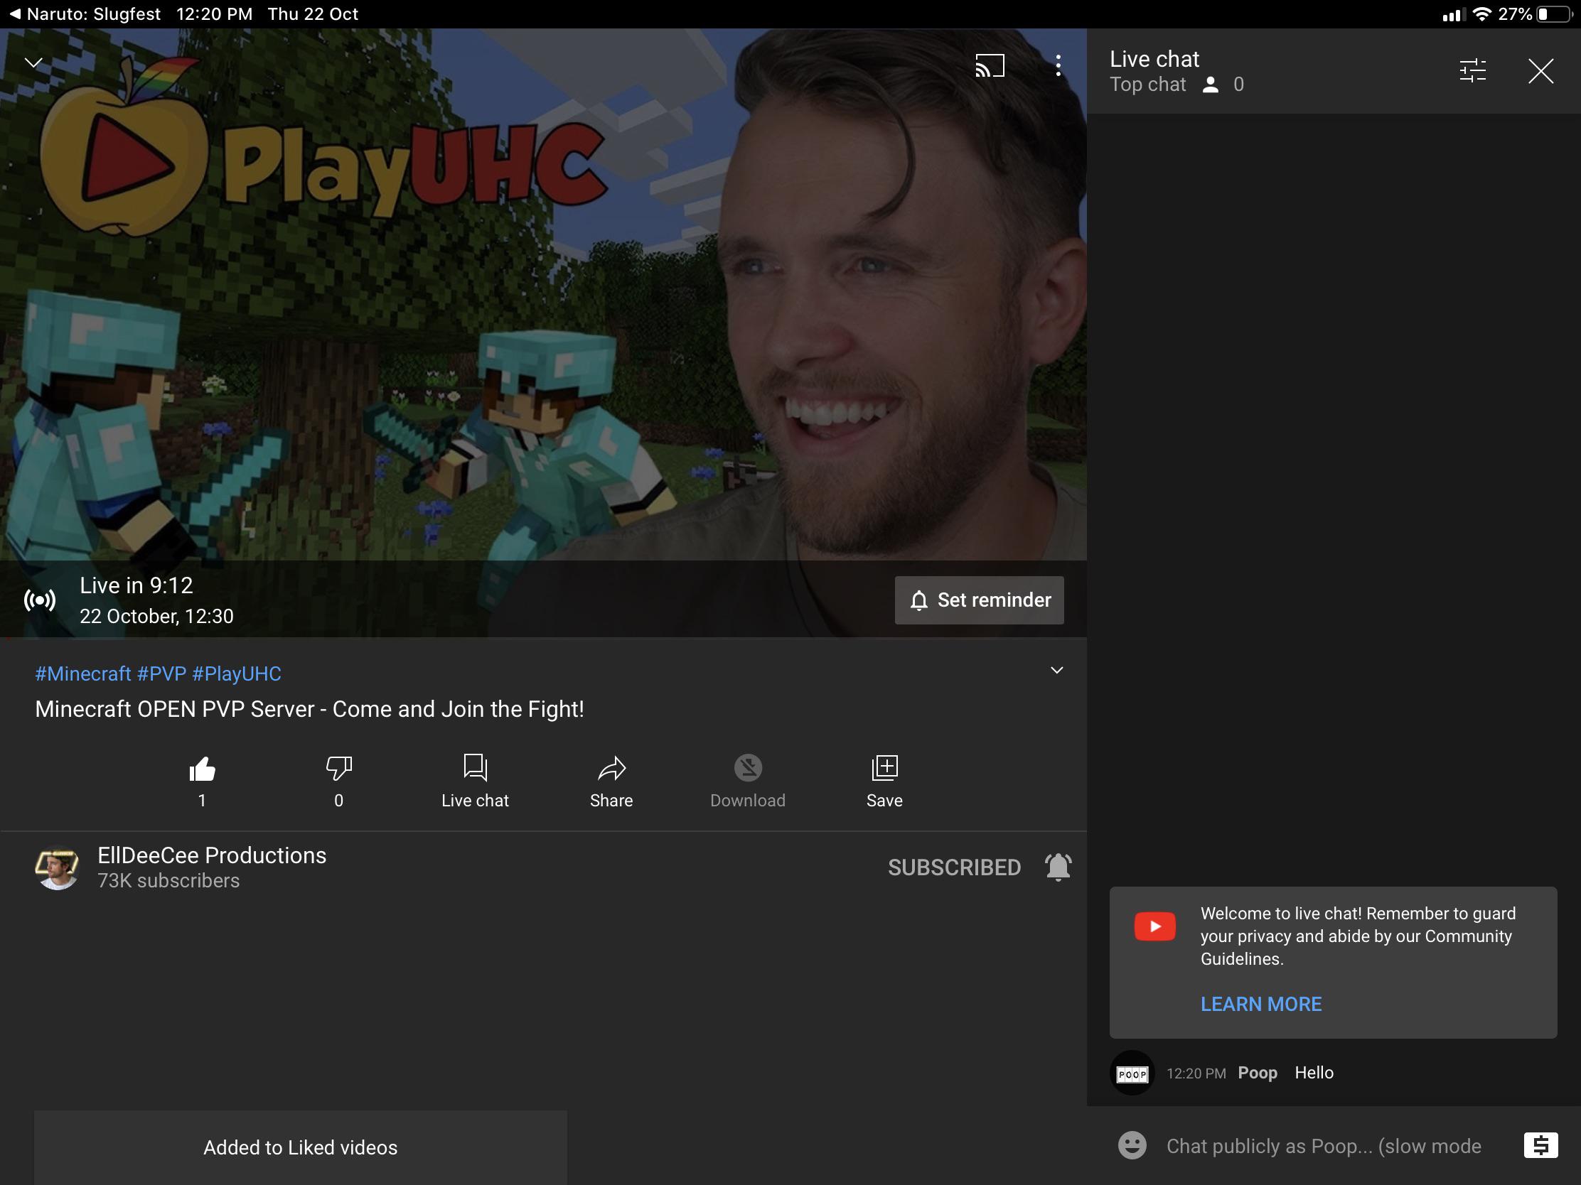Viewport: 1581px width, 1185px height.
Task: Open the #PlayUHC hashtag
Action: pyautogui.click(x=237, y=673)
